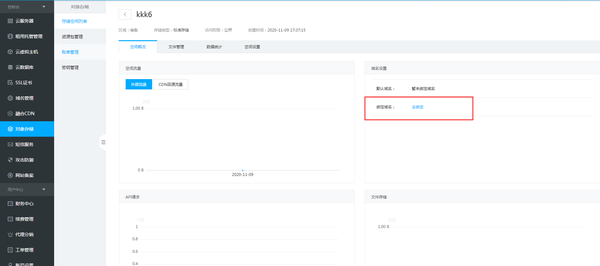This screenshot has width=600, height=266.
Task: Click the website filing icon
Action: pos(10,175)
